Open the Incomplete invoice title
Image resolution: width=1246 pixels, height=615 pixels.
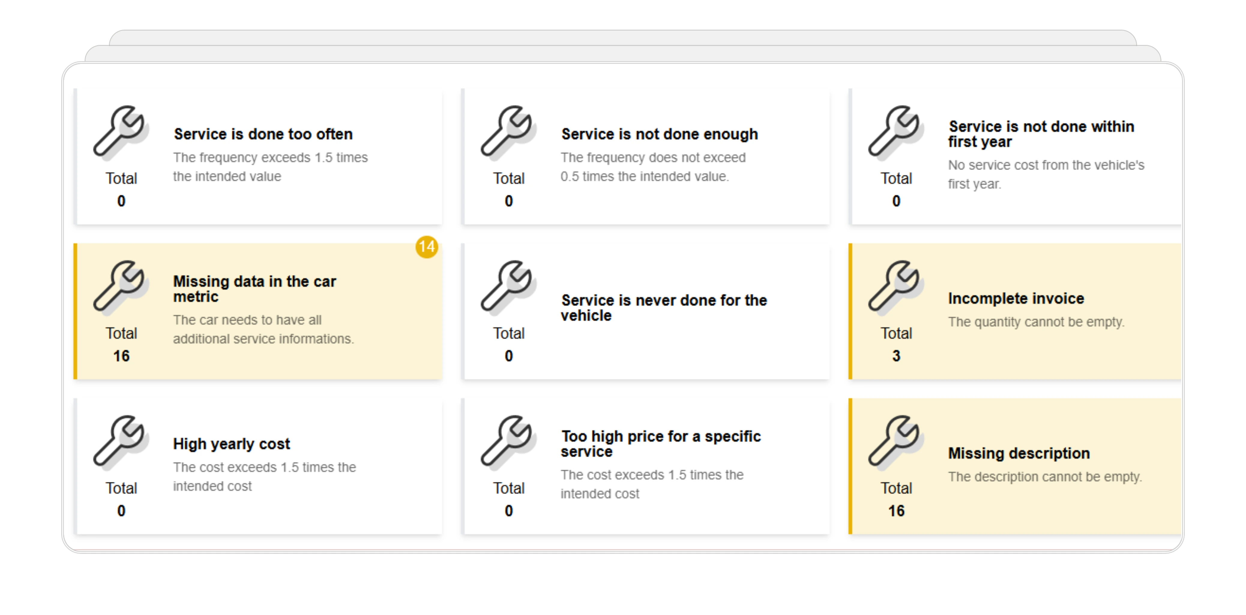[1016, 299]
